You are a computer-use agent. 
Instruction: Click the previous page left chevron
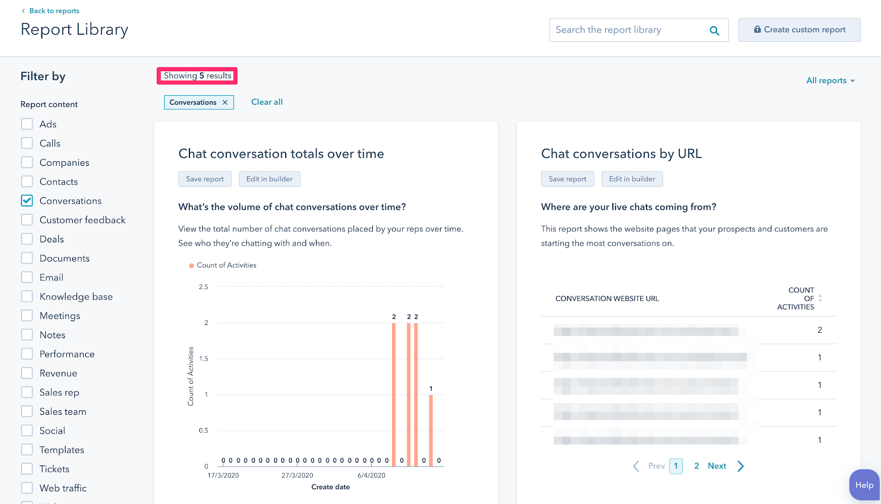point(636,466)
